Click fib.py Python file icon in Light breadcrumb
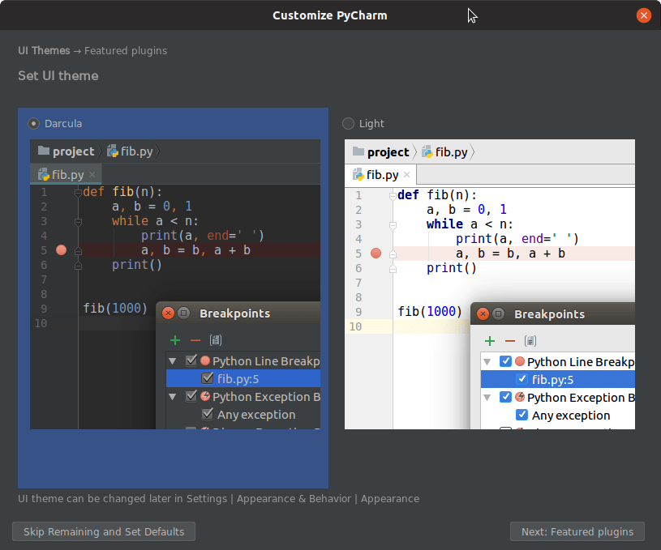This screenshot has height=550, width=661. pos(427,151)
